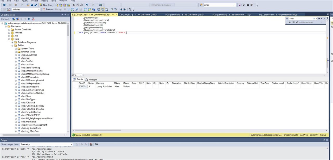Toggle Match Whole Word in find box

(293, 22)
